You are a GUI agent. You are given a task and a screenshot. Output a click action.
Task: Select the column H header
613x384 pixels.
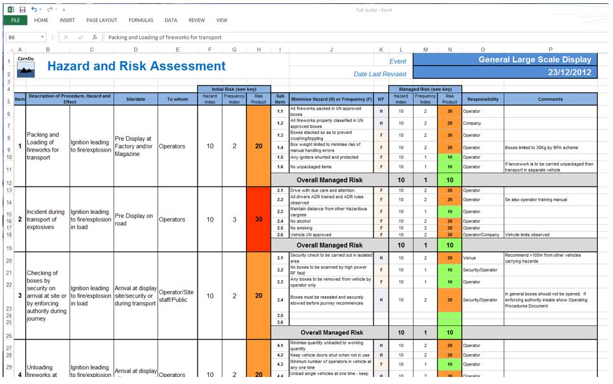(x=258, y=50)
